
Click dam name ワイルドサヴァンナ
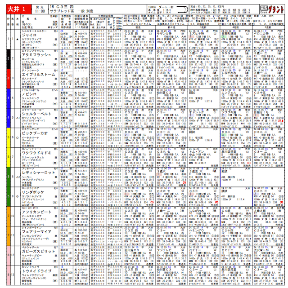(x=33, y=275)
